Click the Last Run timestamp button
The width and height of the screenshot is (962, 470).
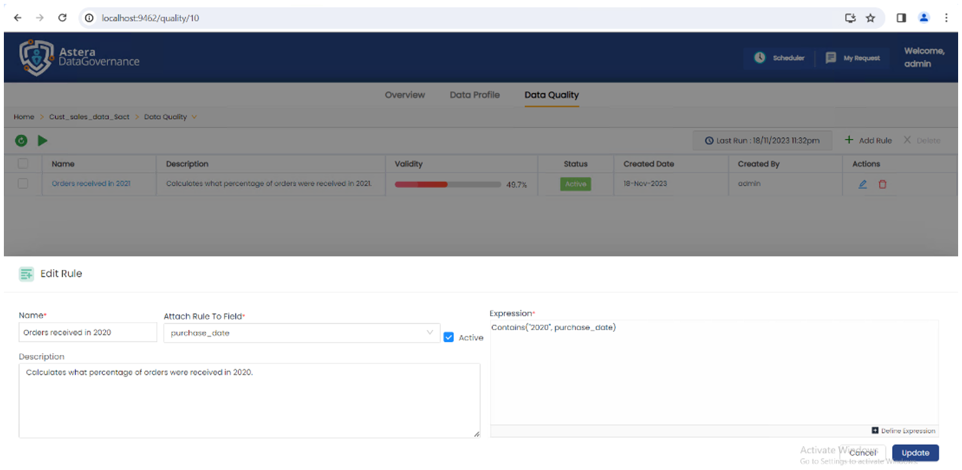tap(762, 141)
